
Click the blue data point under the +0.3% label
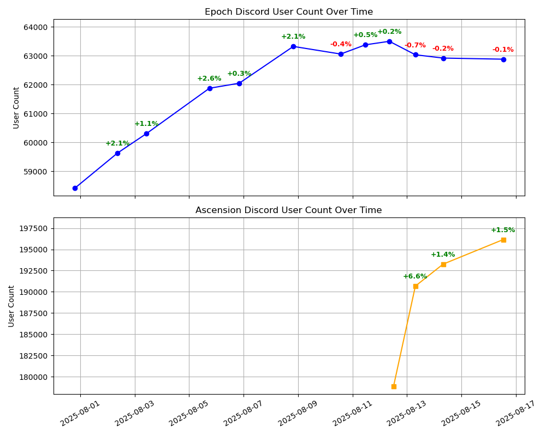[x=239, y=83]
